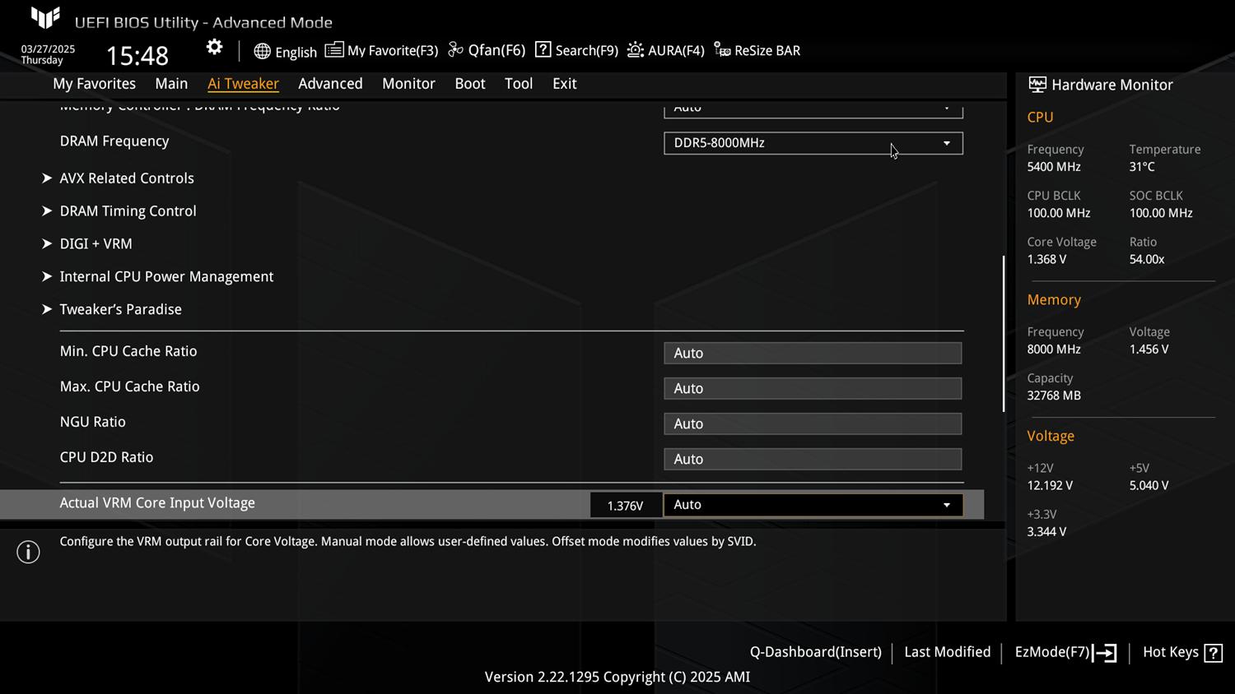1235x694 pixels.
Task: Click the Min. CPU Cache Ratio field
Action: coord(813,354)
